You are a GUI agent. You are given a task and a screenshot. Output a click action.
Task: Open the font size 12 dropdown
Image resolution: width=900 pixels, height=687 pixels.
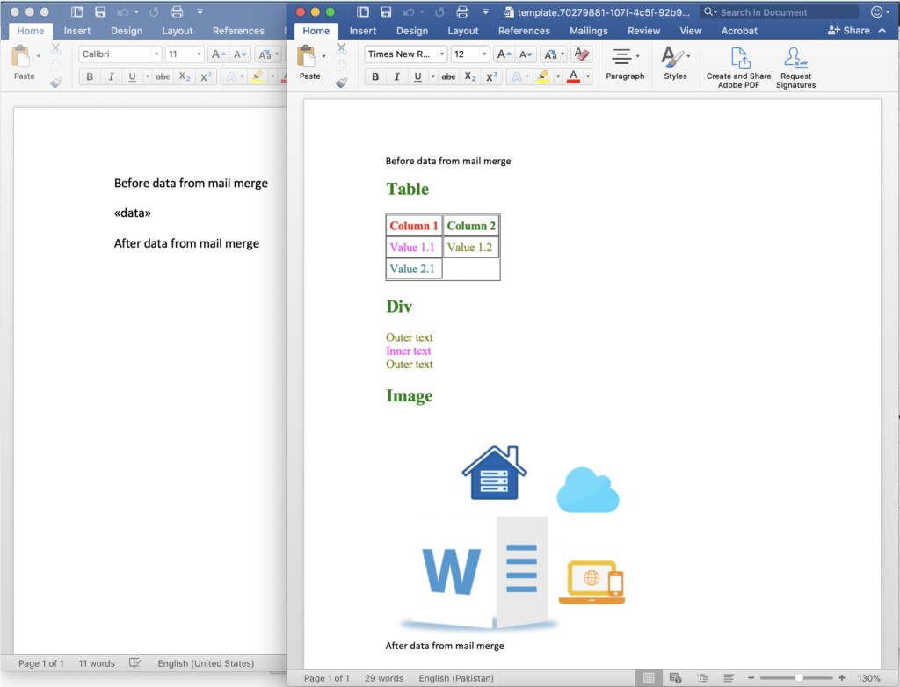(x=483, y=54)
